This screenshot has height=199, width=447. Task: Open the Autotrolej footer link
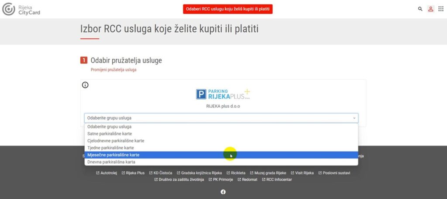pyautogui.click(x=108, y=173)
